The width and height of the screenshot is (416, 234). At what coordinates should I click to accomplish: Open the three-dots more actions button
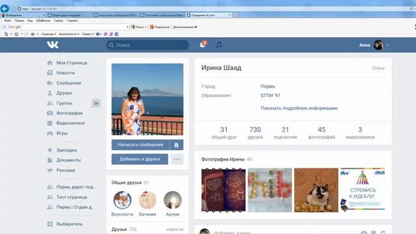pos(177,159)
